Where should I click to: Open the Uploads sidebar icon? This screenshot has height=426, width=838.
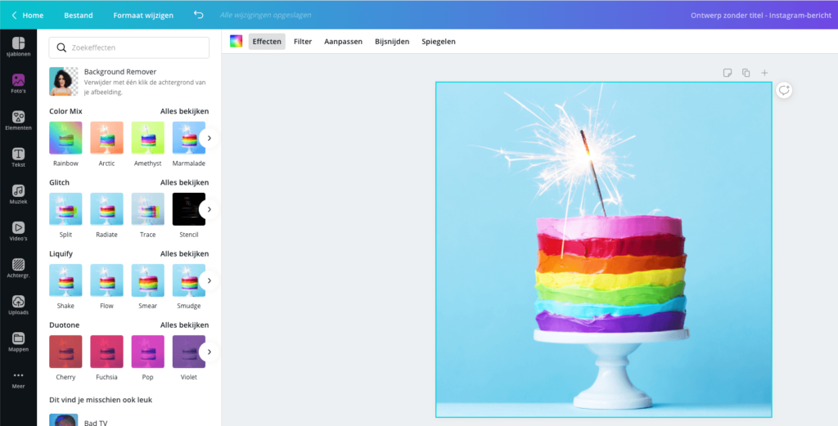point(18,304)
